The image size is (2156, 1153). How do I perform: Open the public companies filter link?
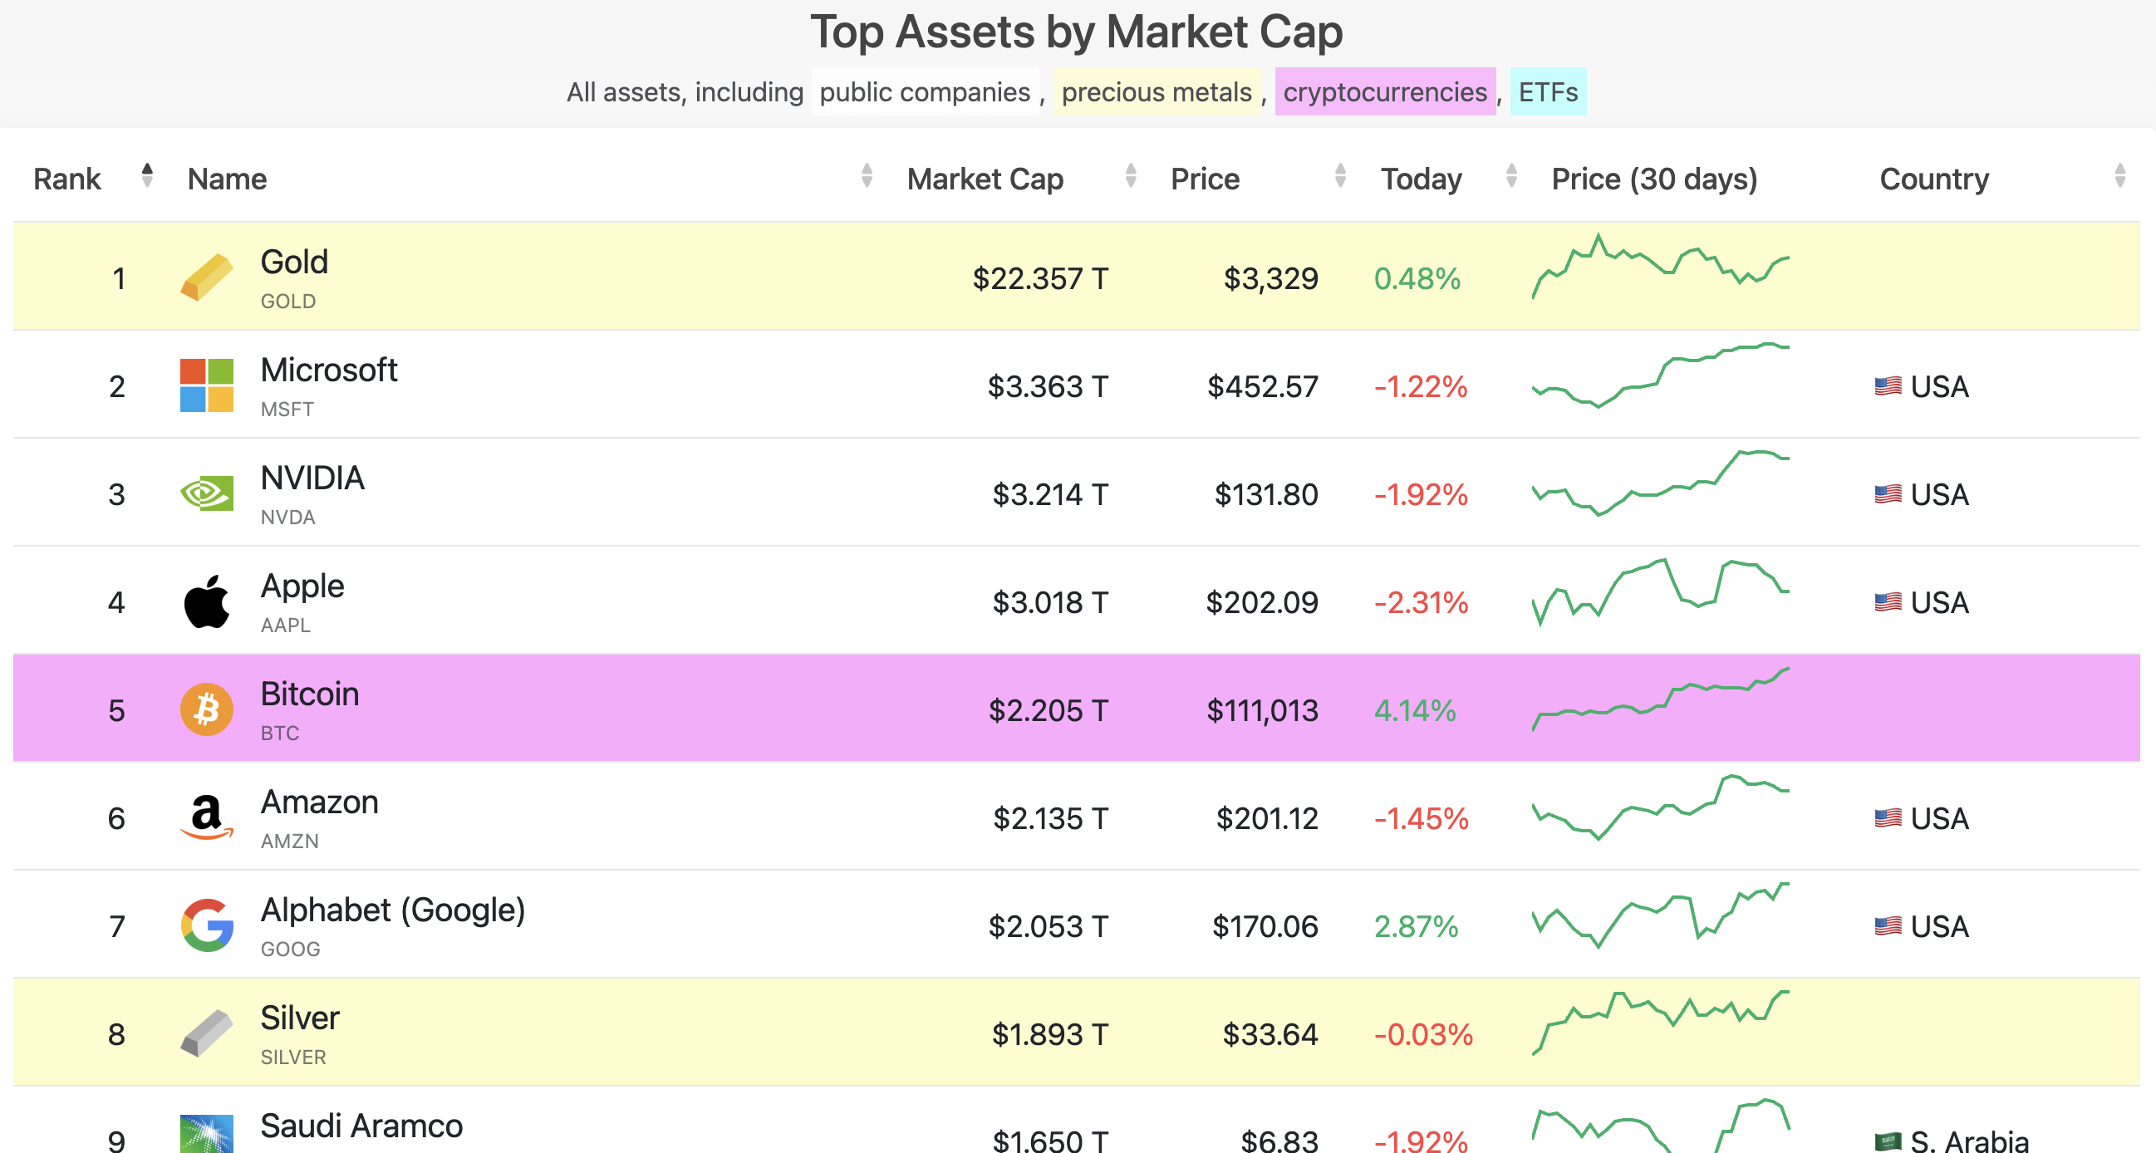[x=925, y=91]
